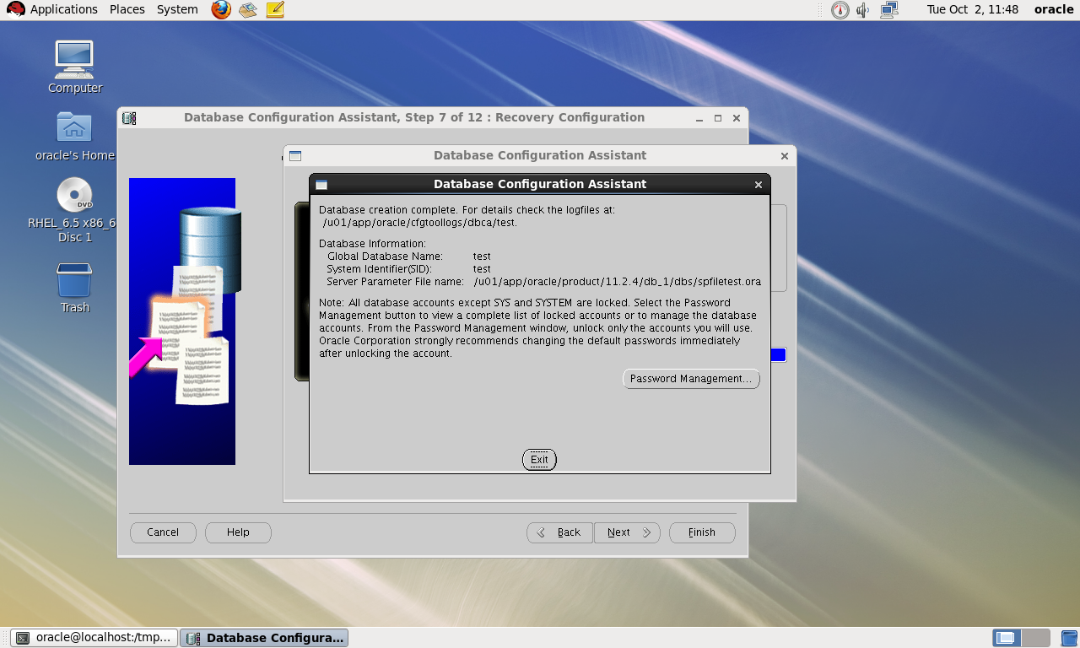The width and height of the screenshot is (1080, 648).
Task: Open the Trash desktop icon
Action: coord(75,288)
